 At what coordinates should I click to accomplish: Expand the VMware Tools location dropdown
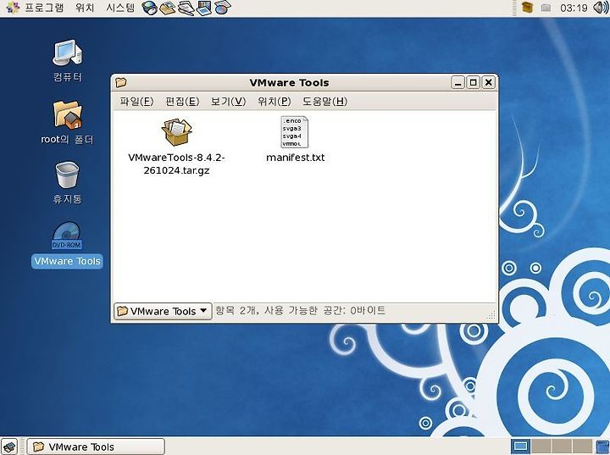pos(163,311)
